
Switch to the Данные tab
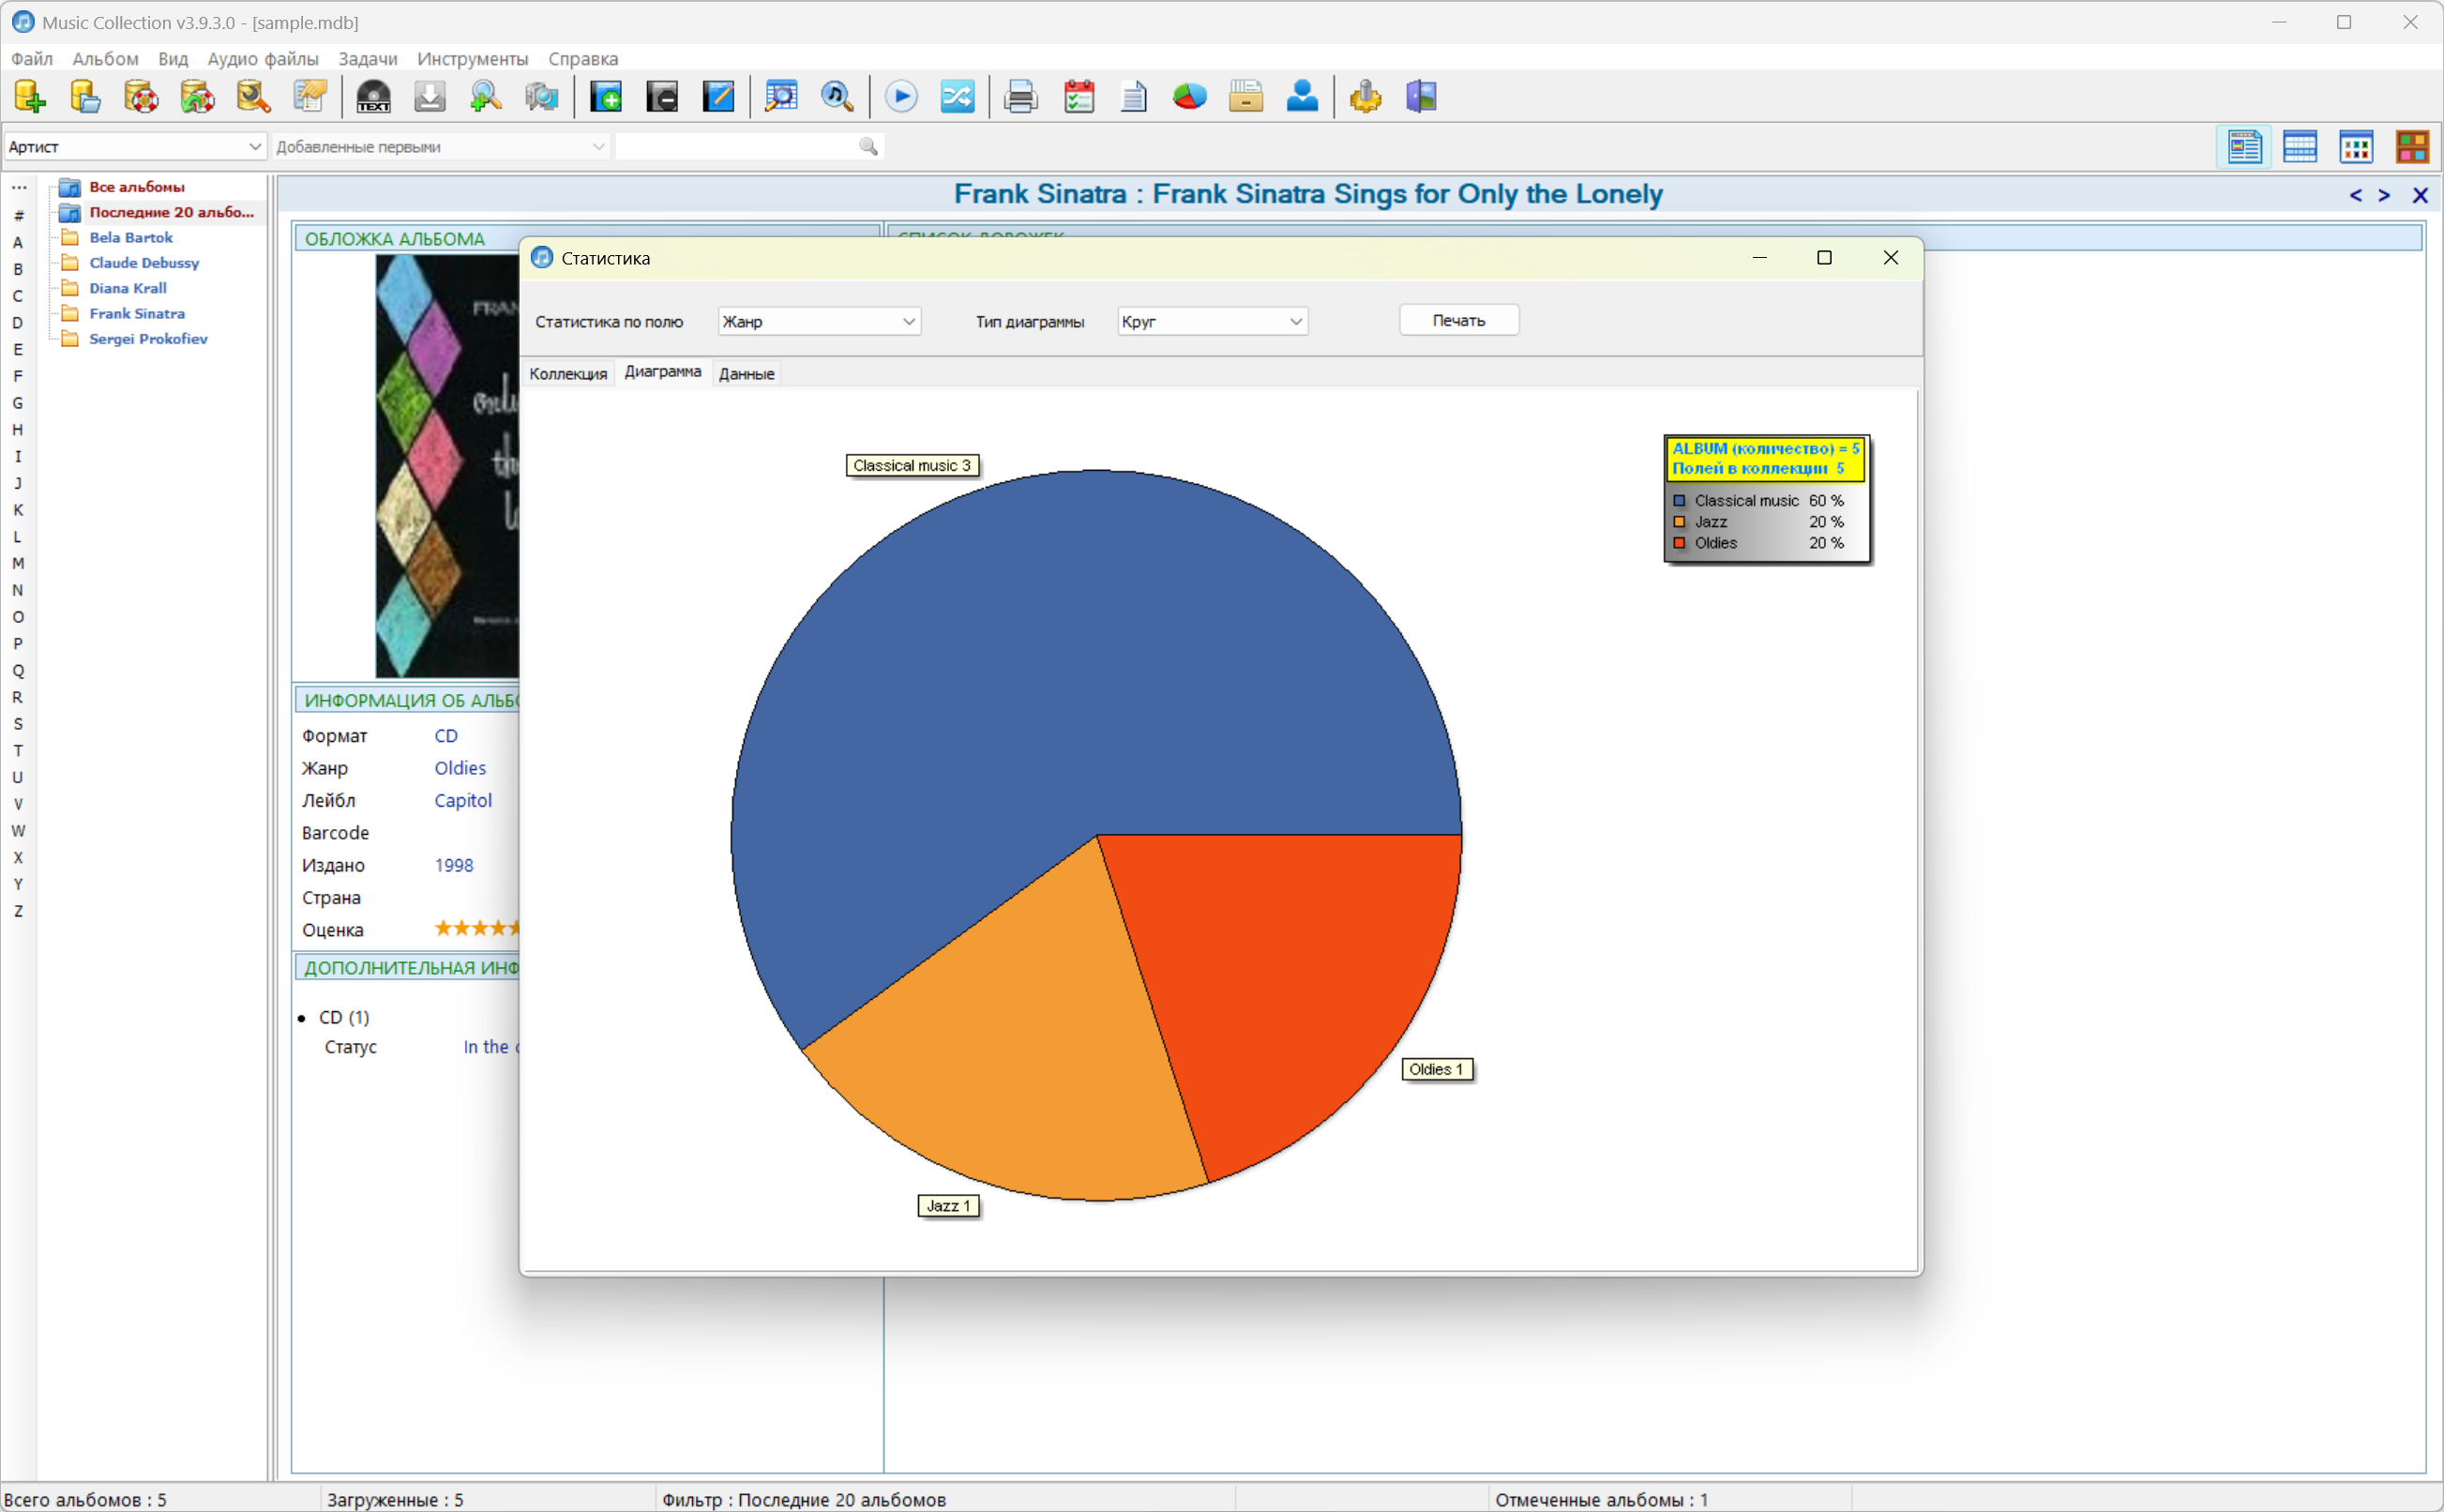coord(747,374)
